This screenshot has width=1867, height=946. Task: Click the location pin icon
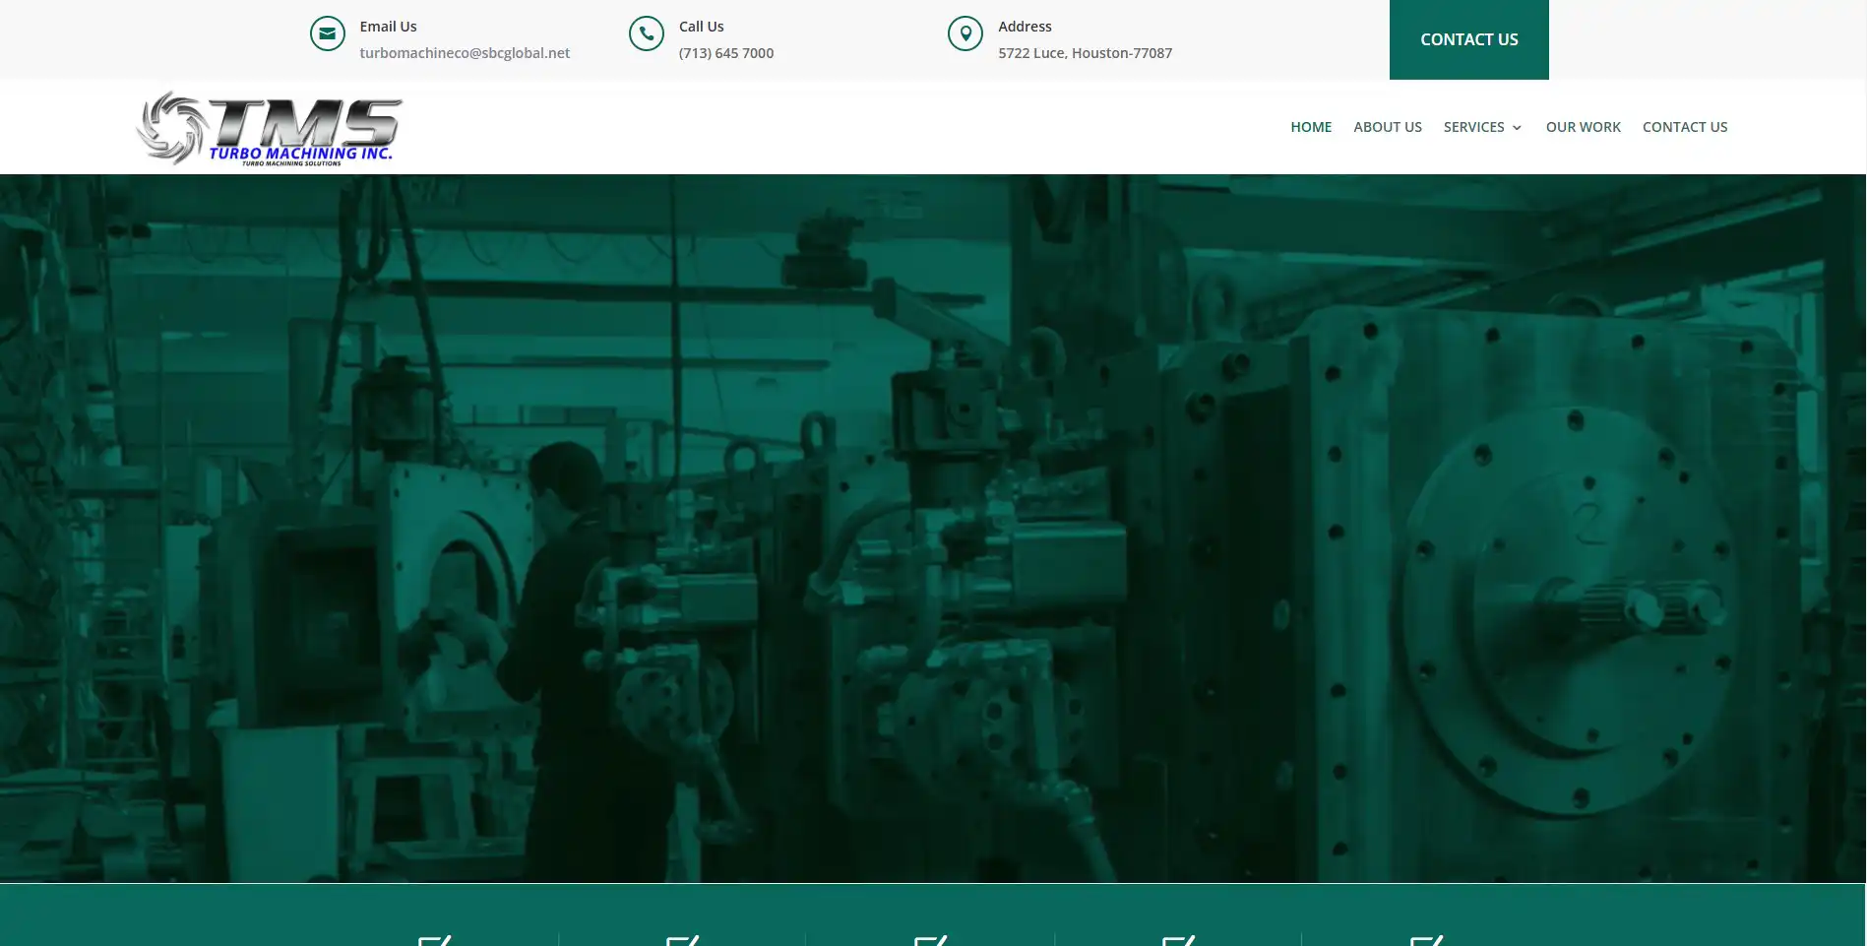tap(965, 33)
